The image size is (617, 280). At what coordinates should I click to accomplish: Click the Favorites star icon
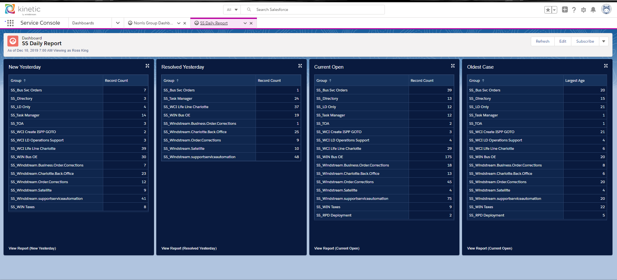[x=548, y=10]
